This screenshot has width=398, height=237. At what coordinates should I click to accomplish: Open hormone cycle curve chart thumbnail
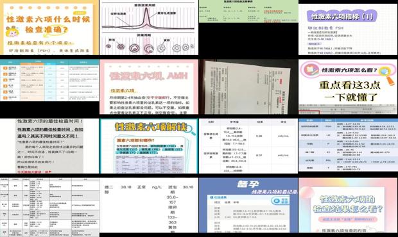(149, 28)
